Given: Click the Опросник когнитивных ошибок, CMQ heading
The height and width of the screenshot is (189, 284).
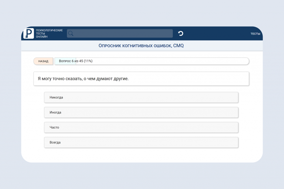Looking at the screenshot, I should tap(141, 46).
